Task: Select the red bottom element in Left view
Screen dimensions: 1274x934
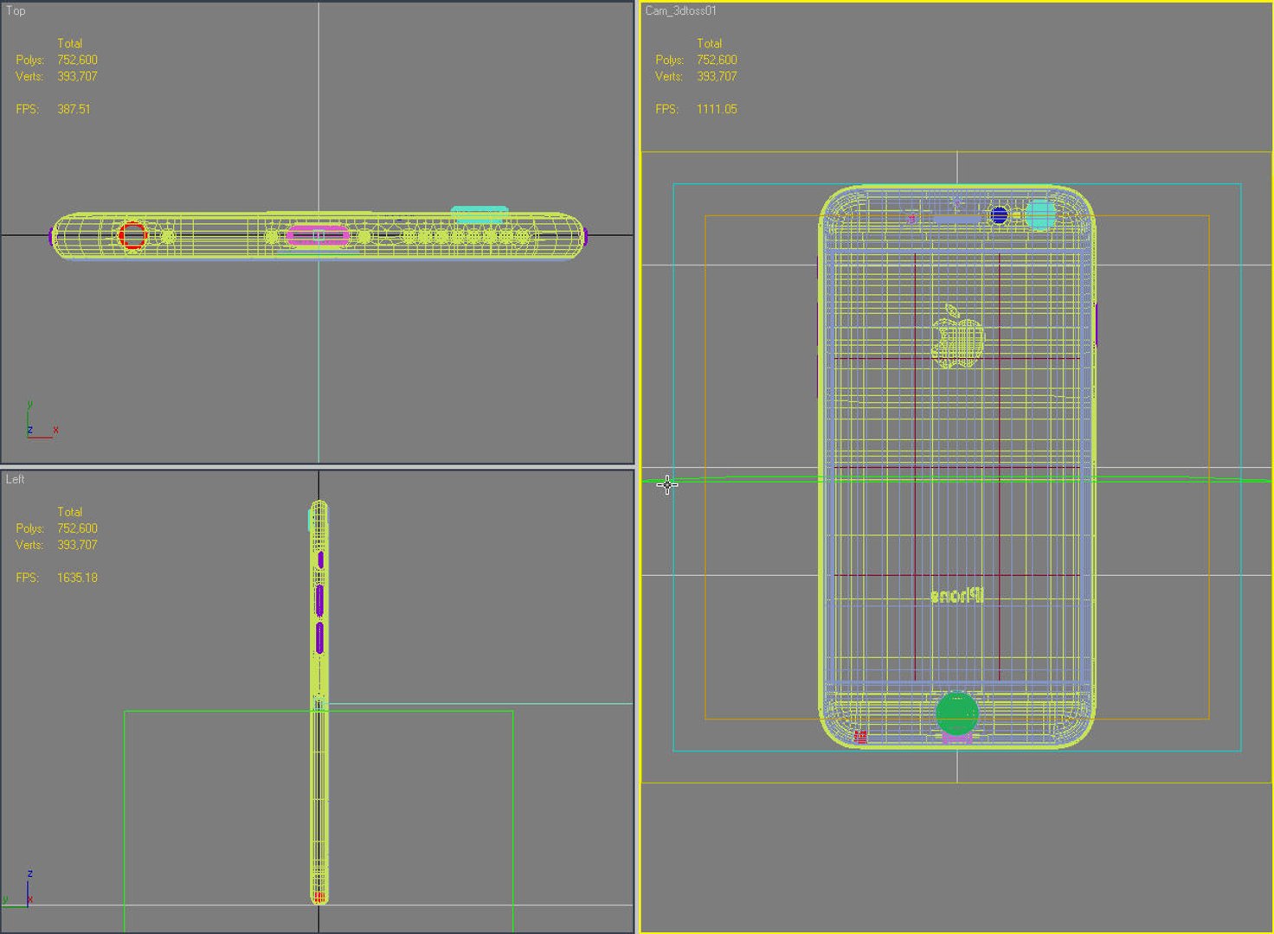Action: pos(319,898)
